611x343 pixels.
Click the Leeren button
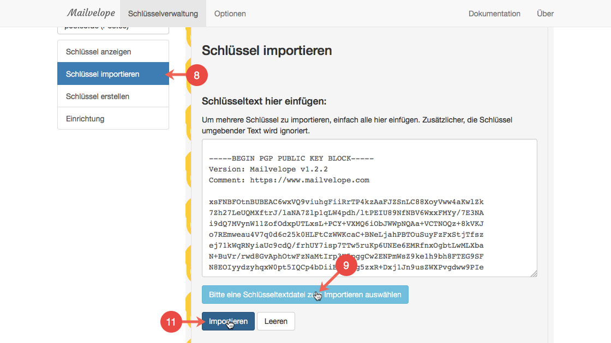point(276,321)
